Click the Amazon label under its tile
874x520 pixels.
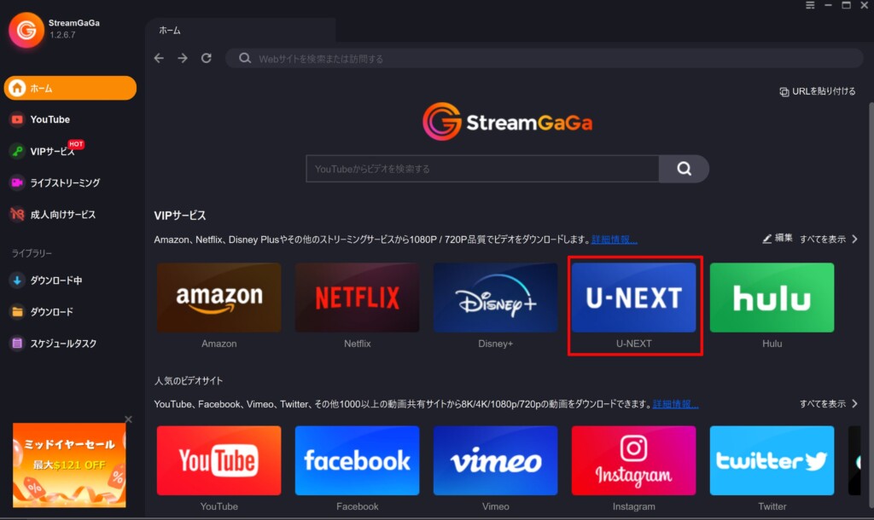219,344
